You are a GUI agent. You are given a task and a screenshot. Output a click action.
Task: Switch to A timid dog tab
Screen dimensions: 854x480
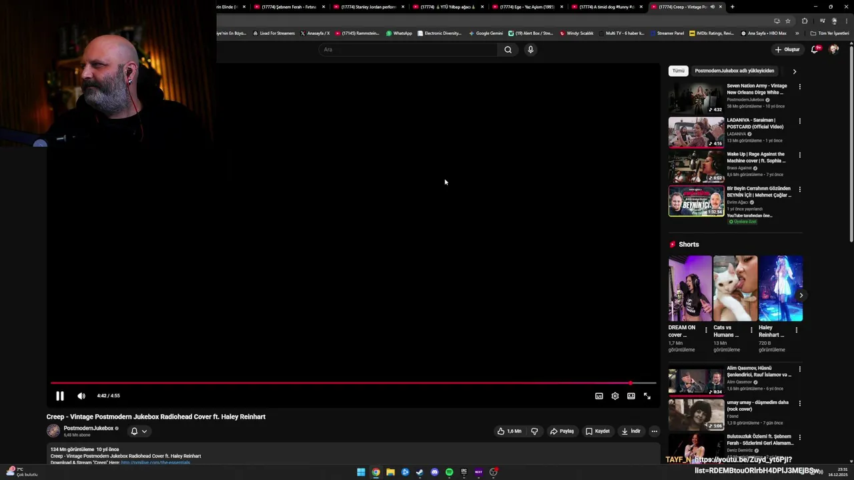pyautogui.click(x=606, y=7)
